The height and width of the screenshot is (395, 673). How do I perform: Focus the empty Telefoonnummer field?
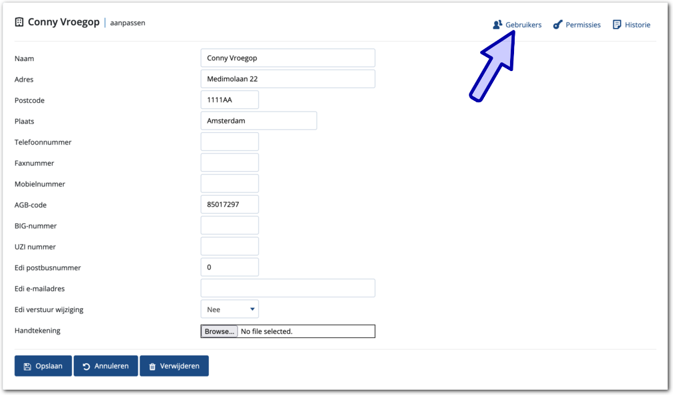(229, 142)
